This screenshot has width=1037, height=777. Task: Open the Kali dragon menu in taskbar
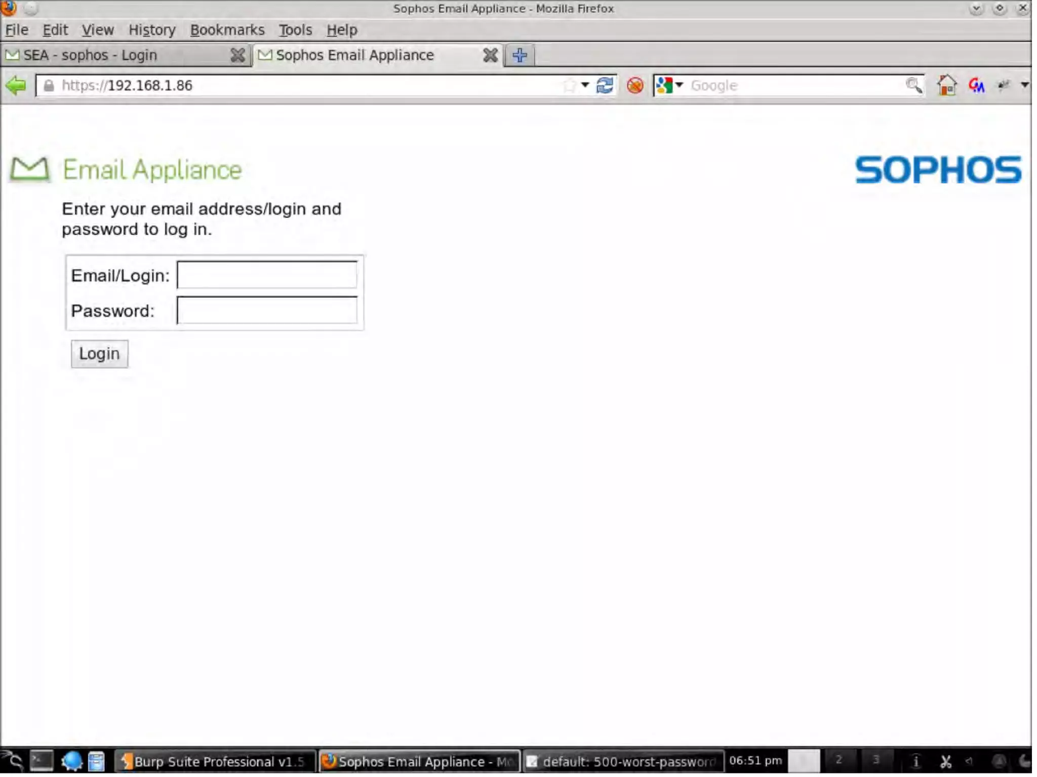coord(12,761)
